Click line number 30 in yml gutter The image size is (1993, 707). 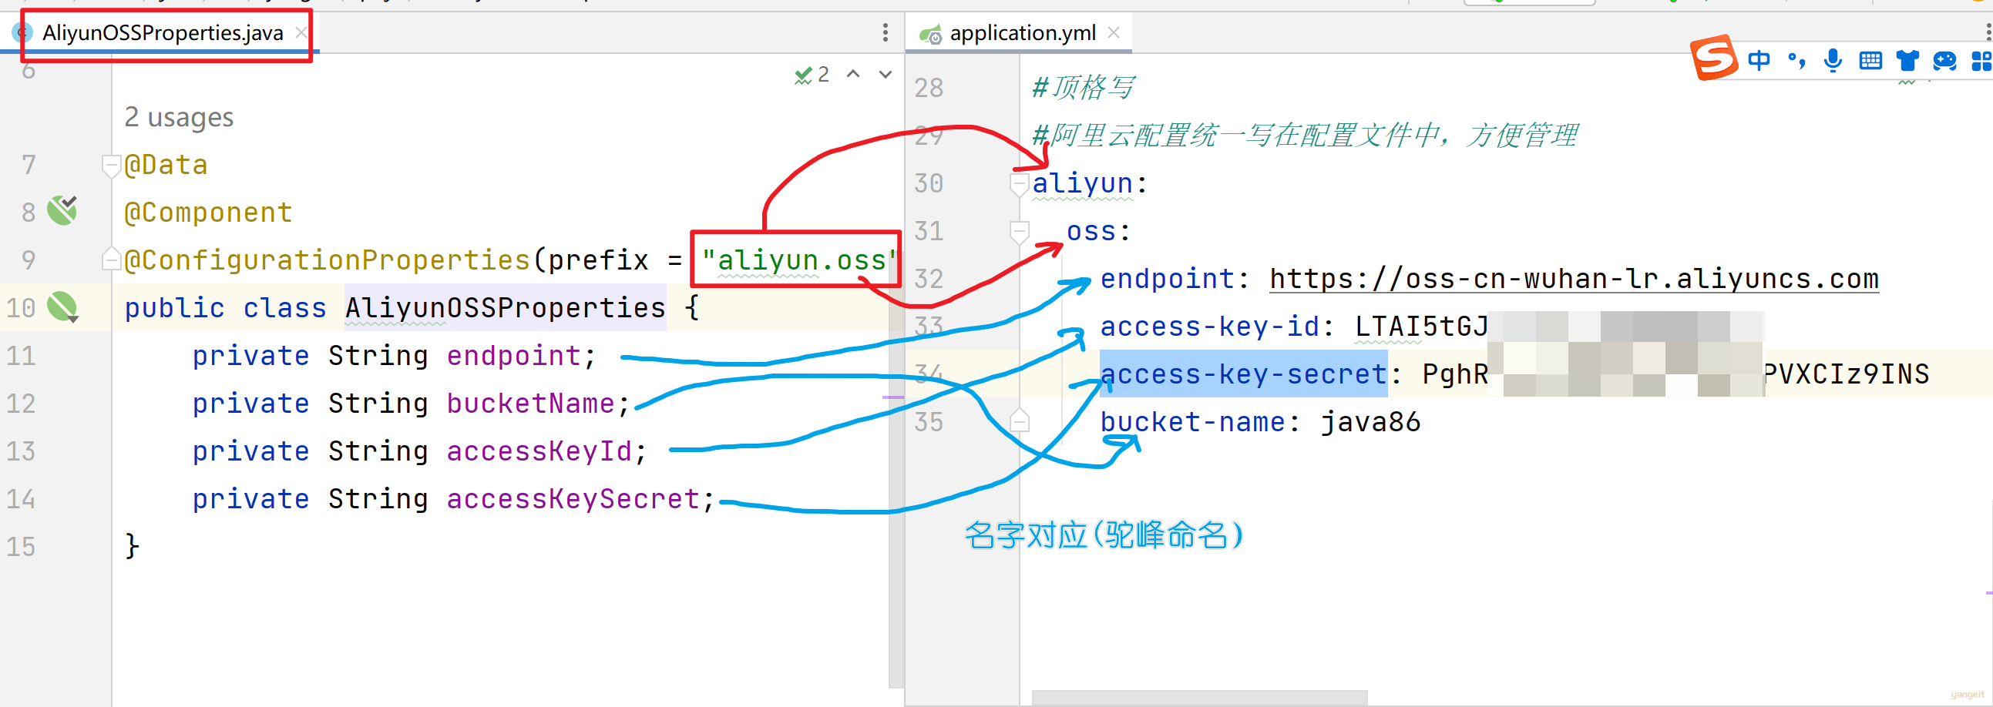pos(929,184)
